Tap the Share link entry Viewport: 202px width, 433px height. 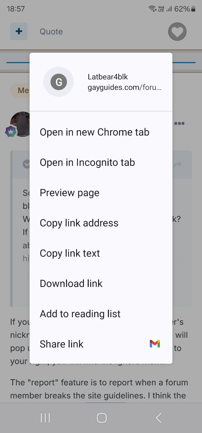tap(101, 344)
